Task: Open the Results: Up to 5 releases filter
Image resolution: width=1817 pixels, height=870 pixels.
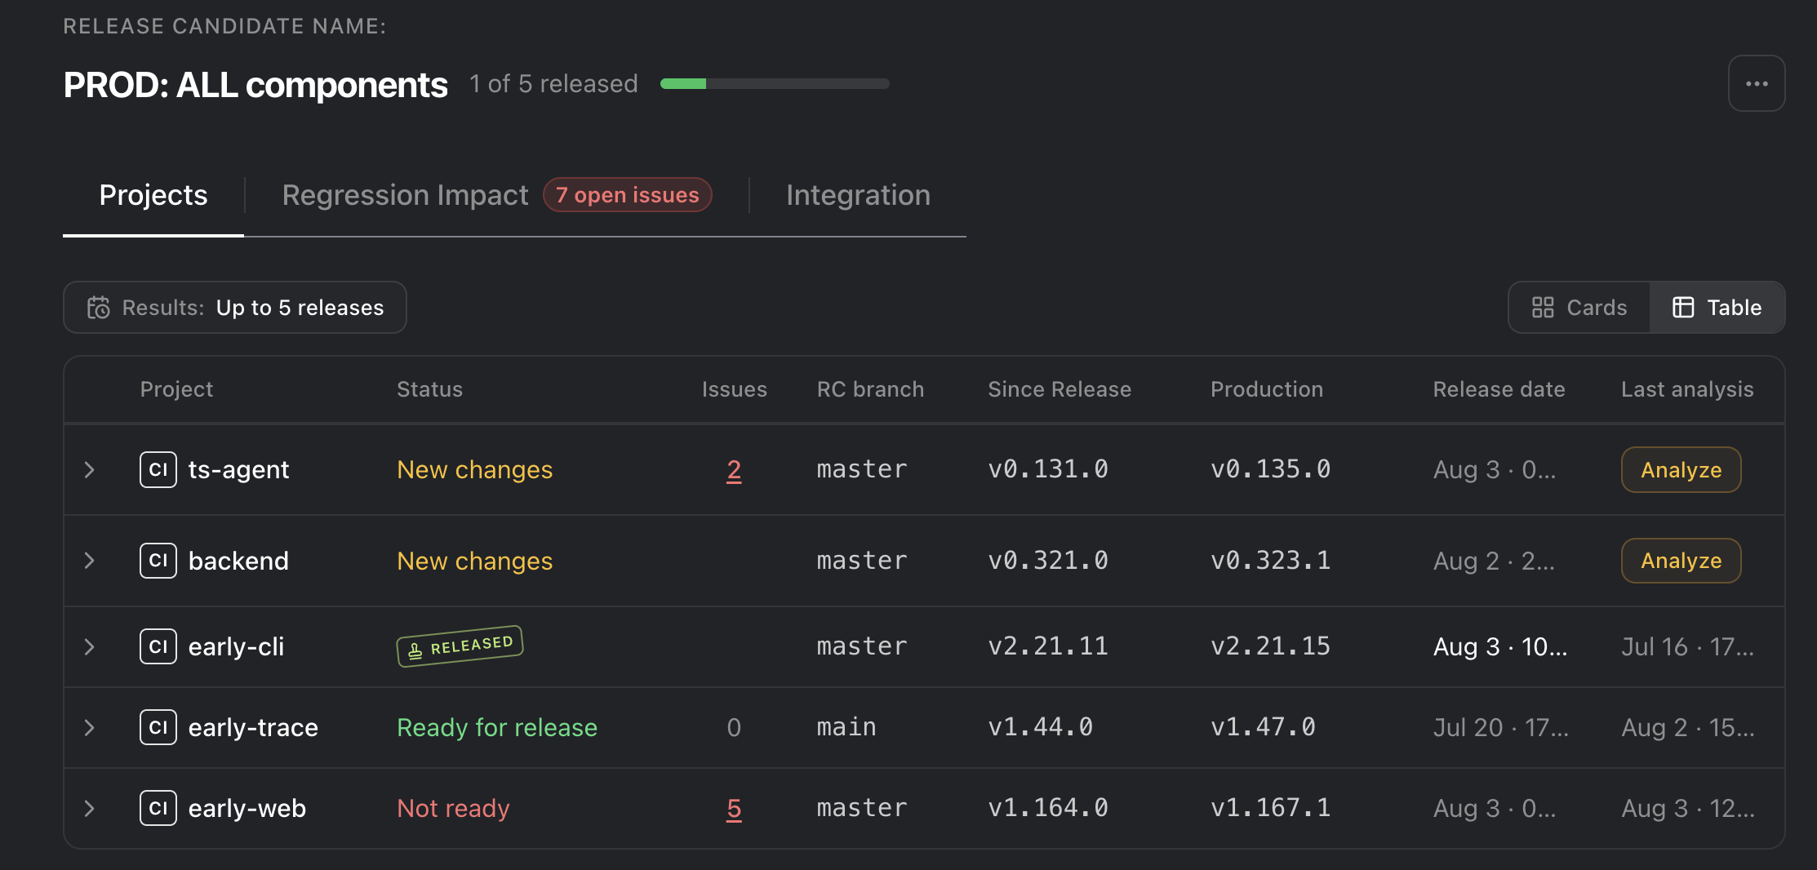Action: pyautogui.click(x=235, y=308)
